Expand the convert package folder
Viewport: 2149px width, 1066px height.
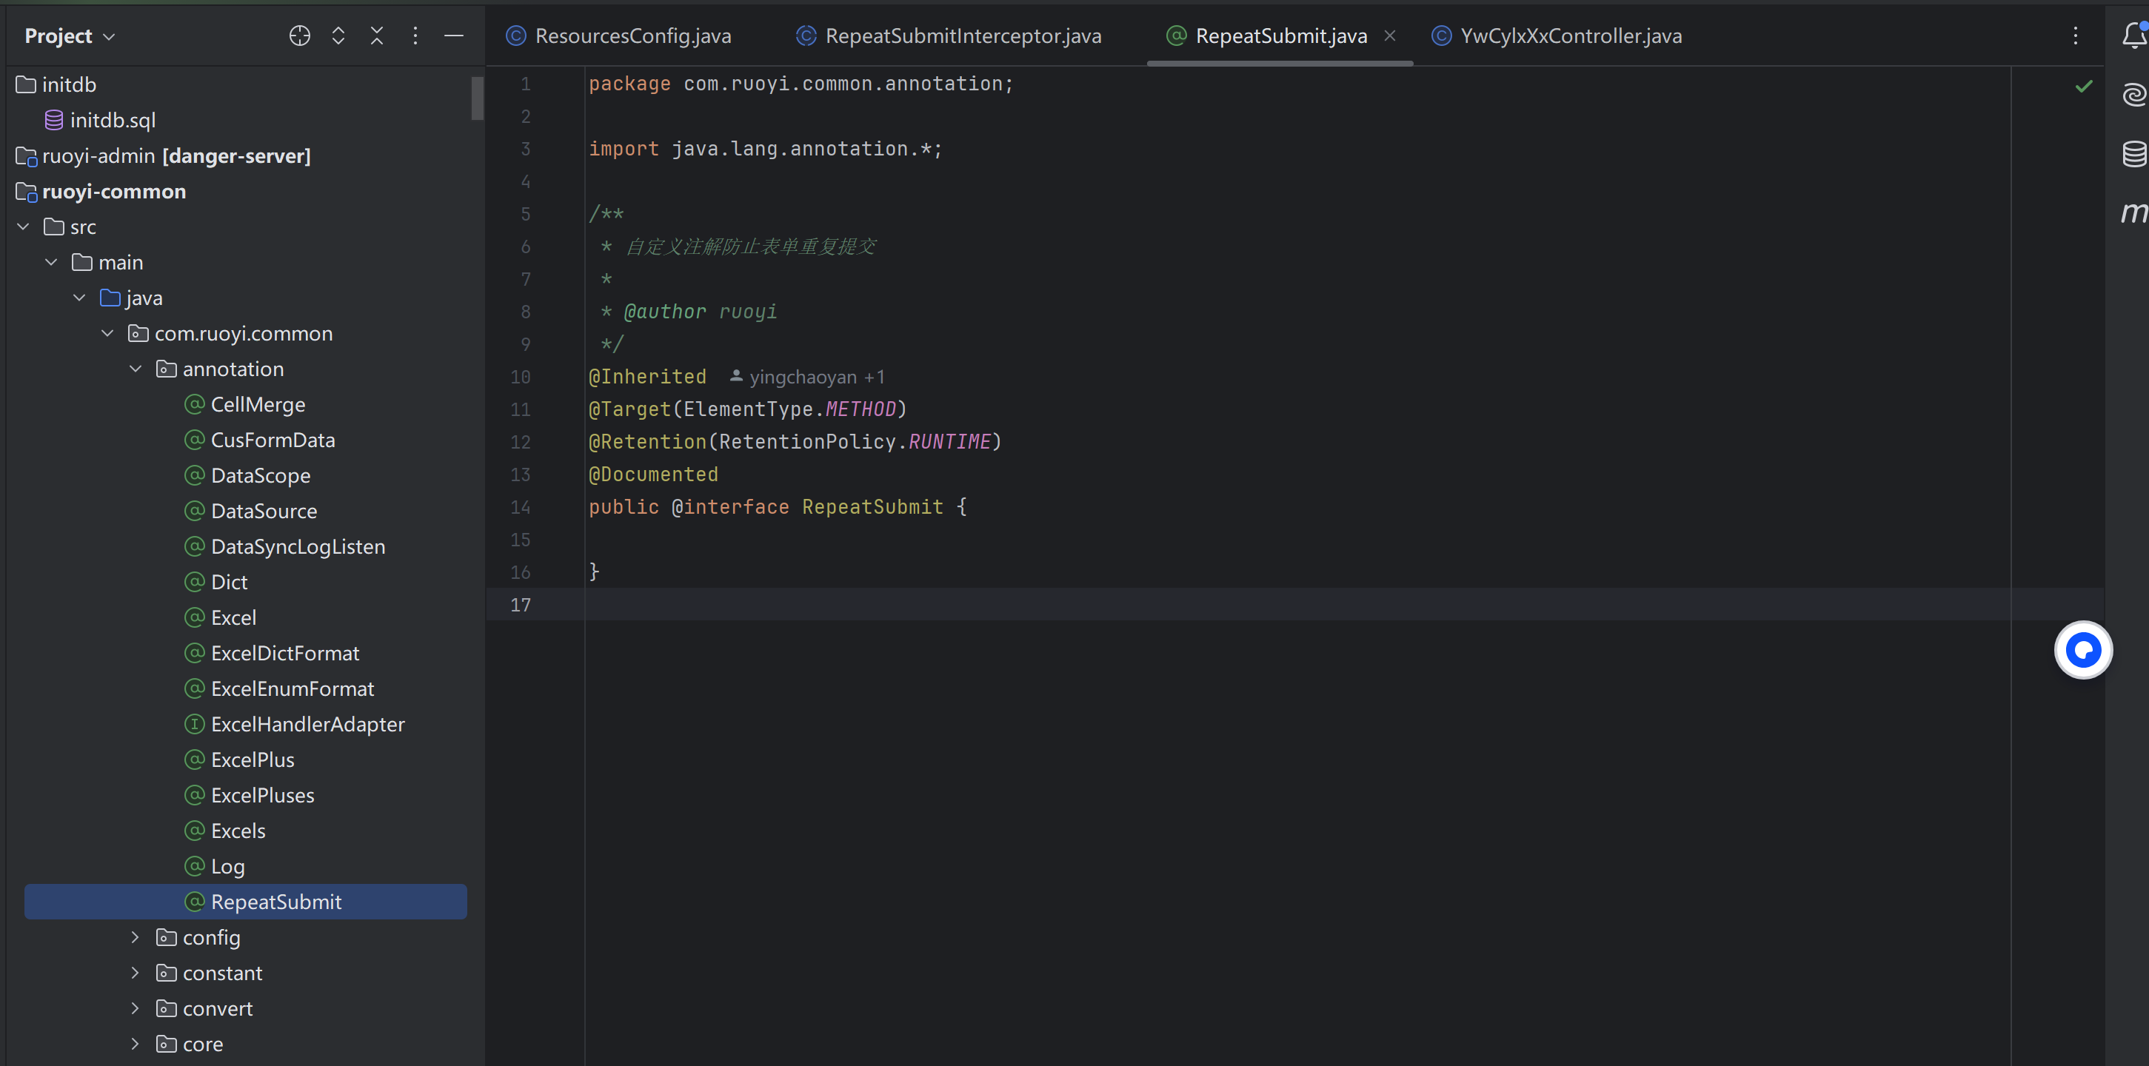[136, 1008]
